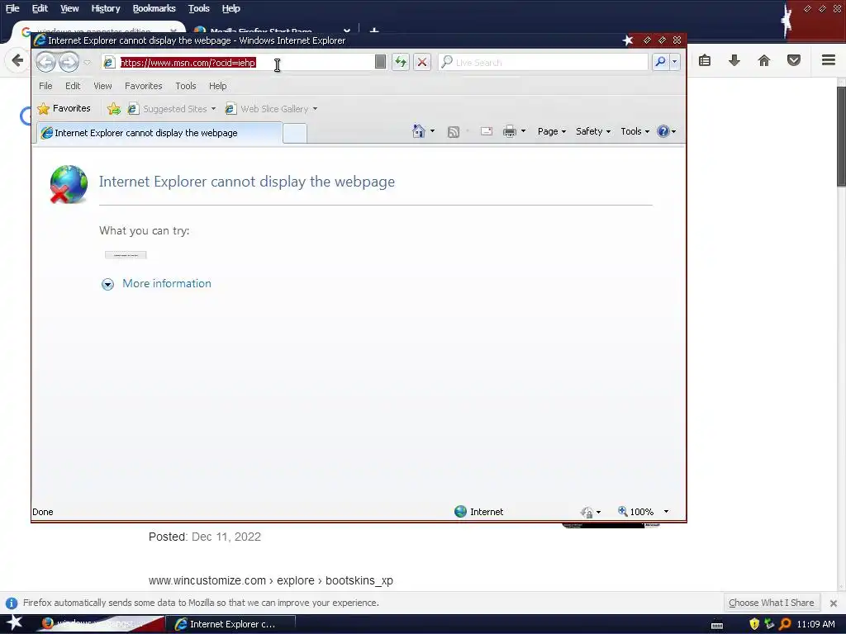846x634 pixels.
Task: Click the RSS feeds icon
Action: point(454,131)
